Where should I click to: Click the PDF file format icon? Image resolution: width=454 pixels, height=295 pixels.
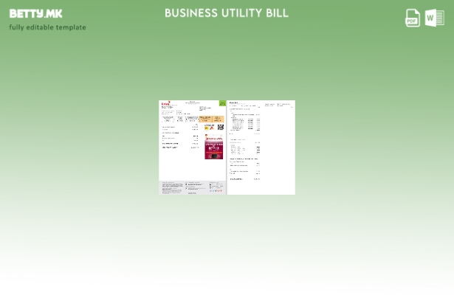[413, 18]
